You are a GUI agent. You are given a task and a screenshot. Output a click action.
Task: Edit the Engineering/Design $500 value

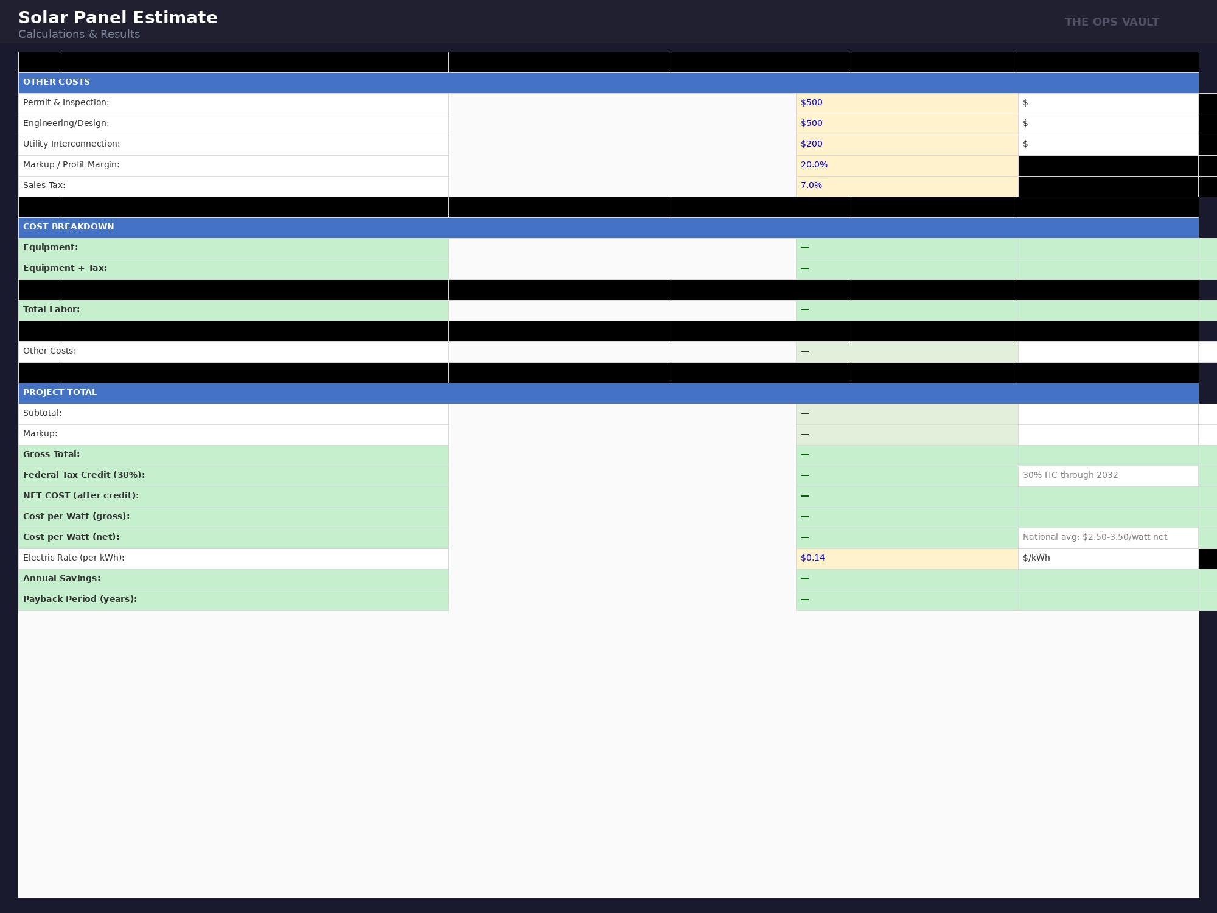pyautogui.click(x=907, y=124)
